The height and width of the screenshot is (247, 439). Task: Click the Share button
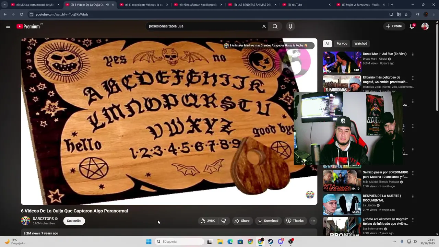pyautogui.click(x=242, y=221)
